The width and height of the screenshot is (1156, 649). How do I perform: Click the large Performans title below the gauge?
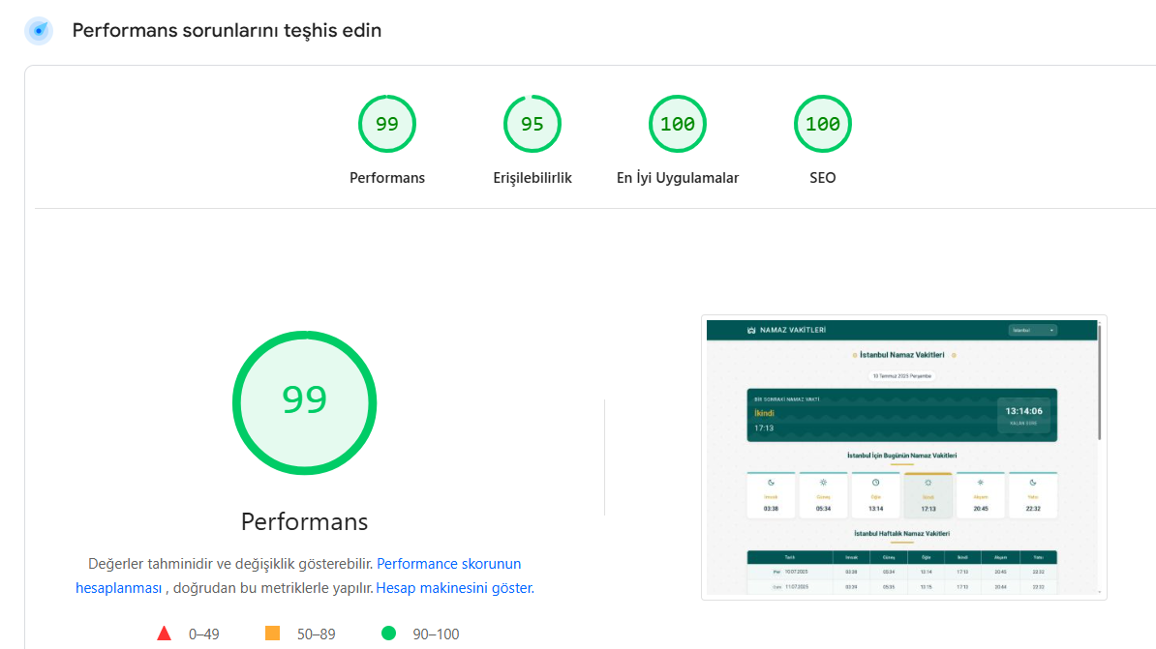(x=304, y=521)
